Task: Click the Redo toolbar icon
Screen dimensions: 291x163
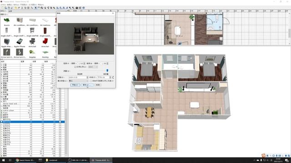Action: click(19, 8)
